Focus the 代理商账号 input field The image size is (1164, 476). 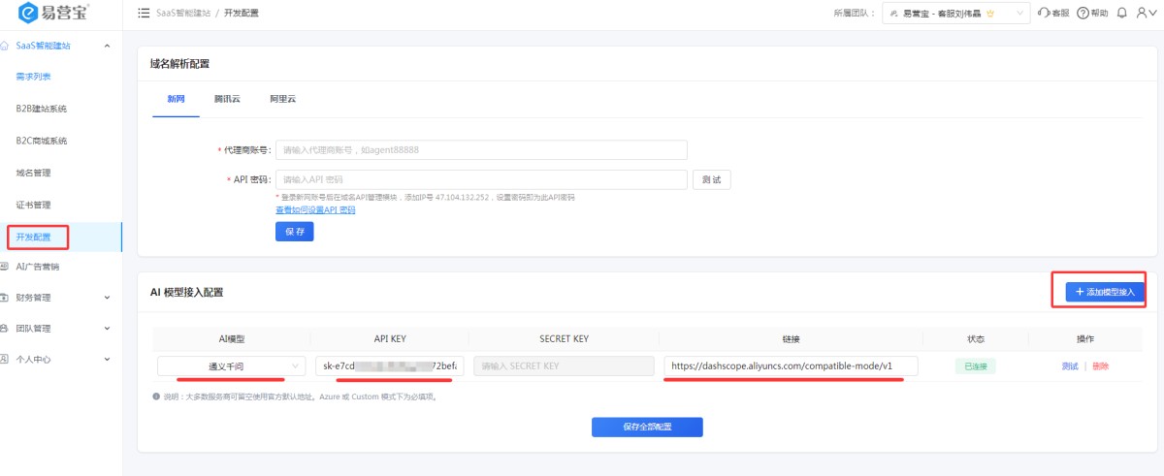pos(481,150)
